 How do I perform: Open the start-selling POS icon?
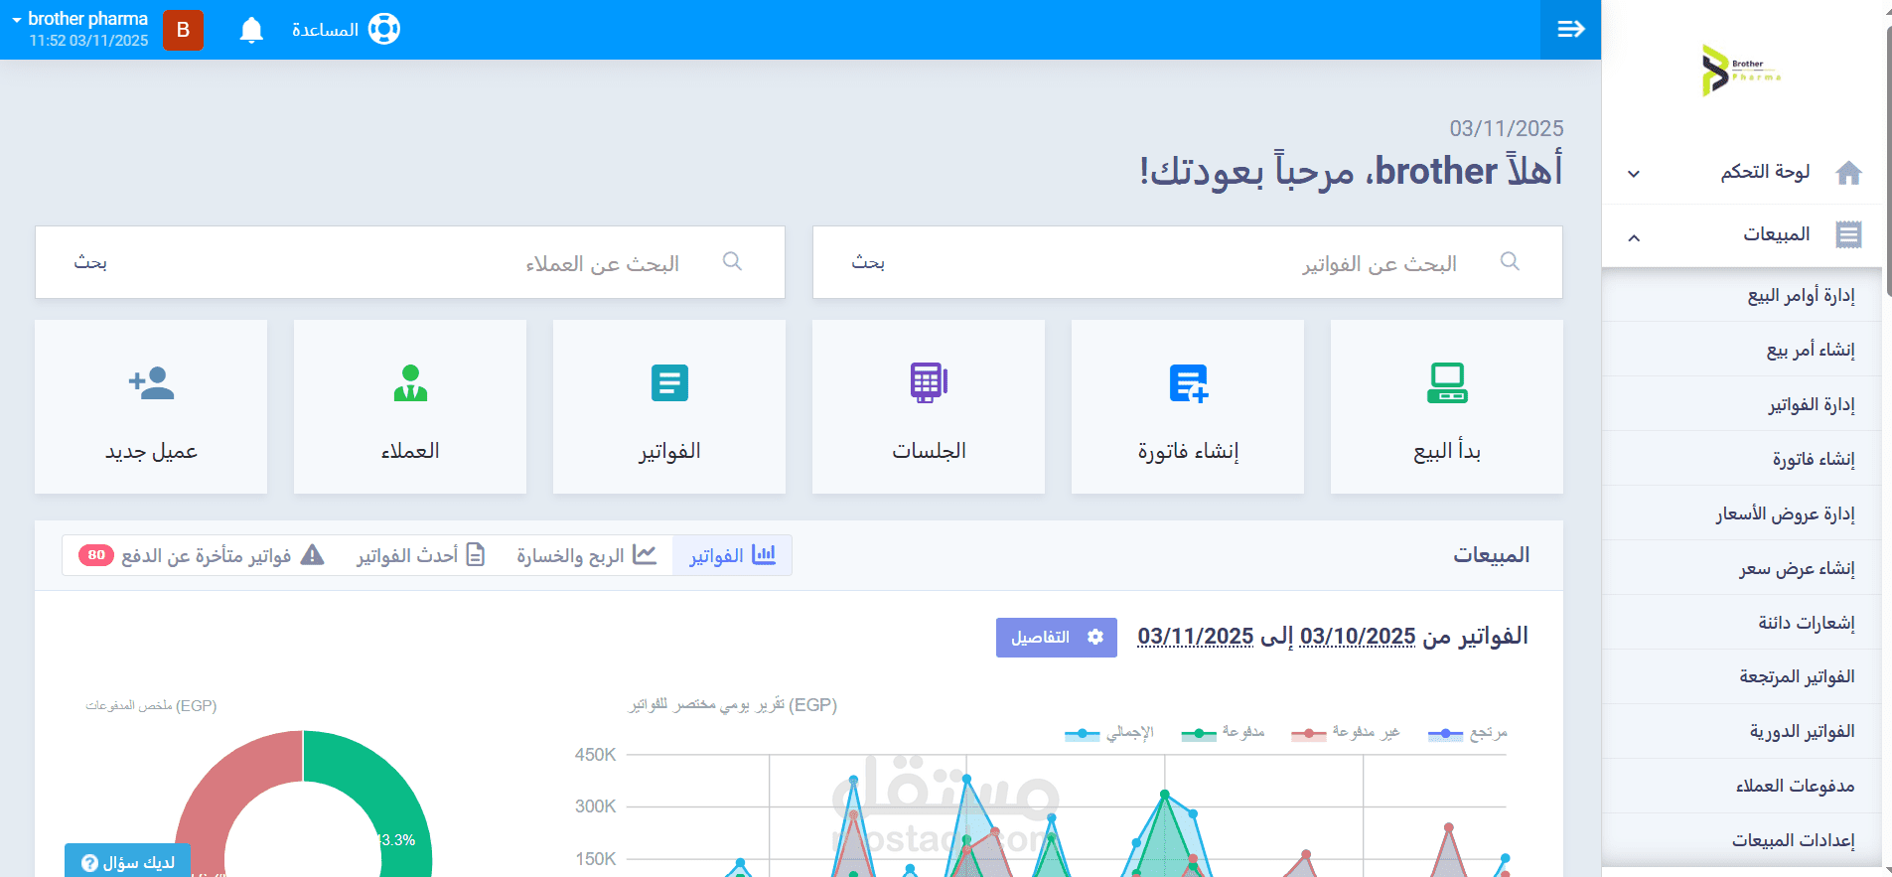1447,383
